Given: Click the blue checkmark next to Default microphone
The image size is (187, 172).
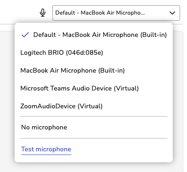Looking at the screenshot, I should pos(25,34).
